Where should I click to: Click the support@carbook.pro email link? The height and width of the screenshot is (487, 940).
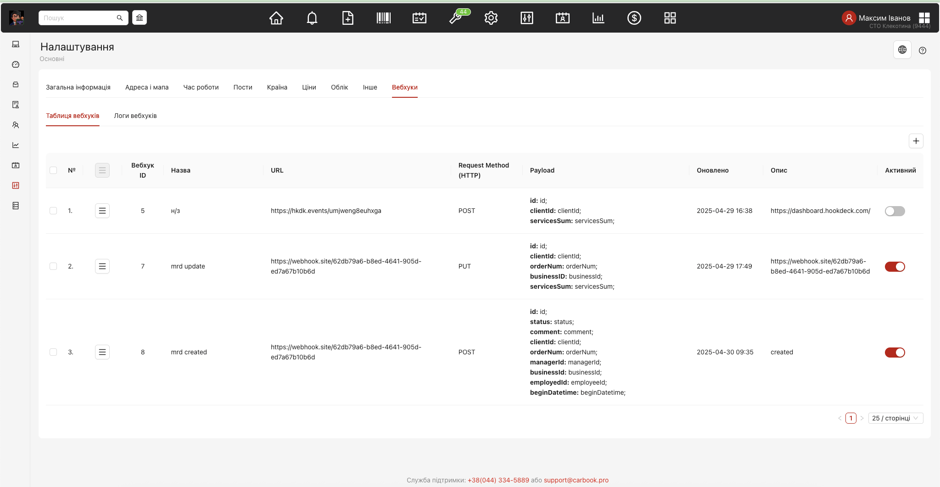pos(576,480)
